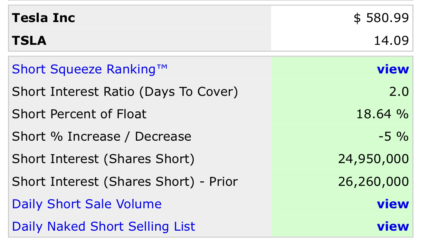The width and height of the screenshot is (429, 241).
Task: Open the Short Squeeze Ranking link
Action: pos(89,69)
